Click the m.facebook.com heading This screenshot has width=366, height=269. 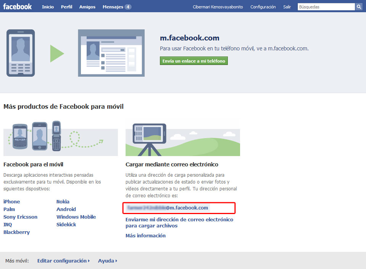click(x=190, y=38)
